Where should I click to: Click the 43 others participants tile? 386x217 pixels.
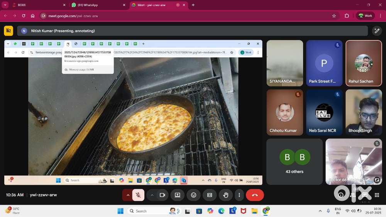click(x=294, y=161)
